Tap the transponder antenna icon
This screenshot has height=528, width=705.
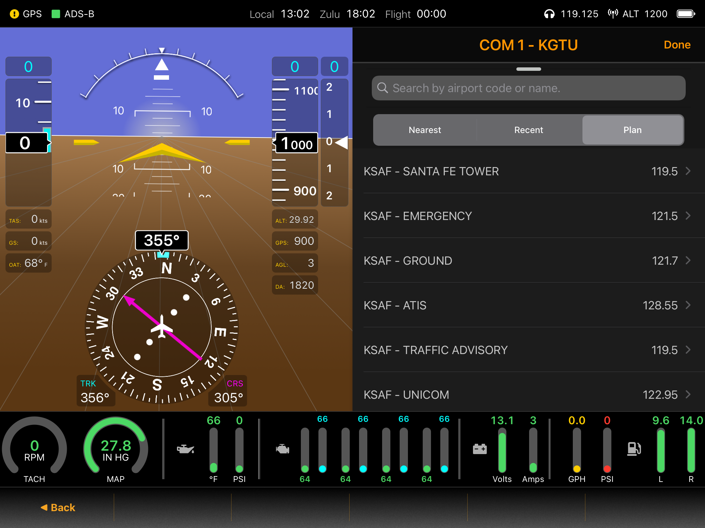click(x=613, y=14)
